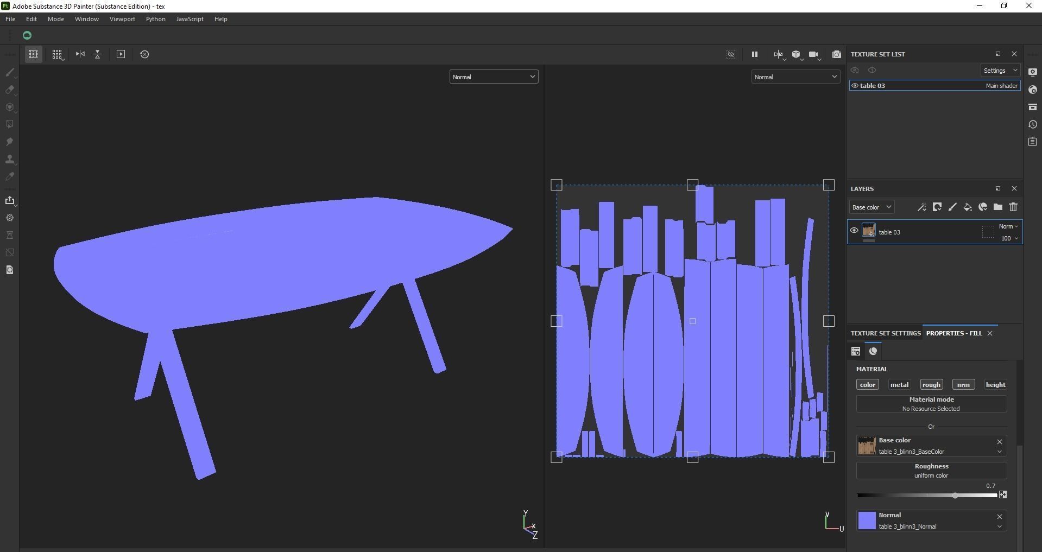The width and height of the screenshot is (1042, 552).
Task: Open the Base color channel dropdown in Layers
Action: click(872, 207)
